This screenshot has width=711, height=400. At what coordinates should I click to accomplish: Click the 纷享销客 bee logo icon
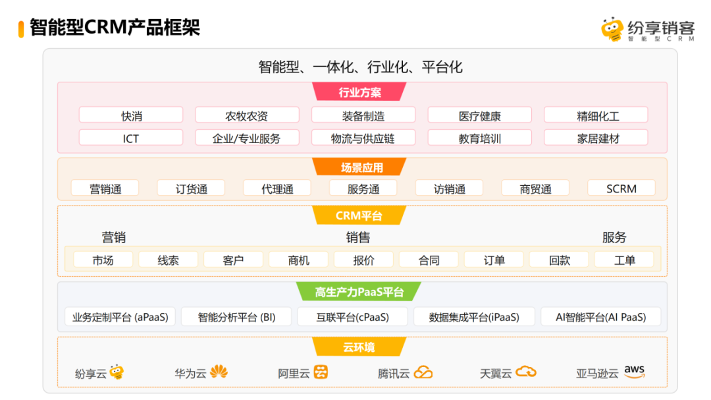coord(612,30)
